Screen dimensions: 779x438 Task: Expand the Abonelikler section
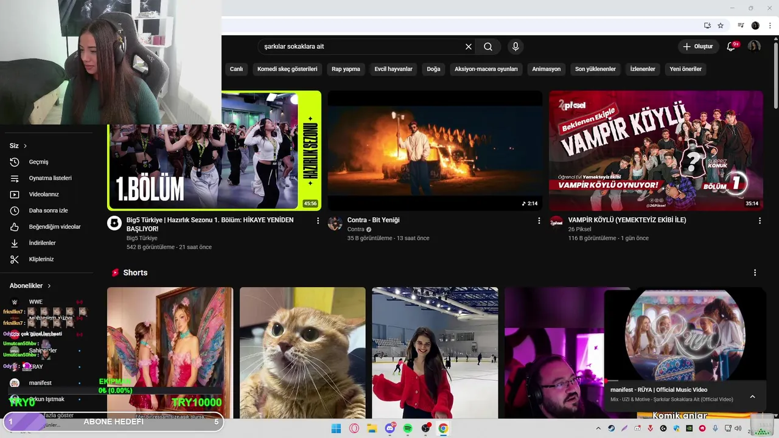pyautogui.click(x=30, y=286)
